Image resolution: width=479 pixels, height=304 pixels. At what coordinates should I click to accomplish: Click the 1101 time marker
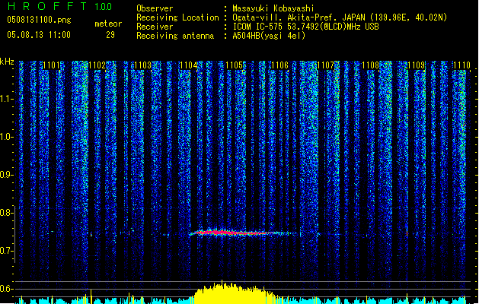click(51, 65)
